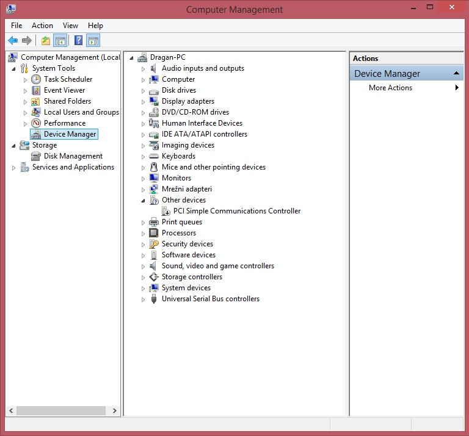Click the Back arrow in toolbar
469x436 pixels.
pos(13,41)
